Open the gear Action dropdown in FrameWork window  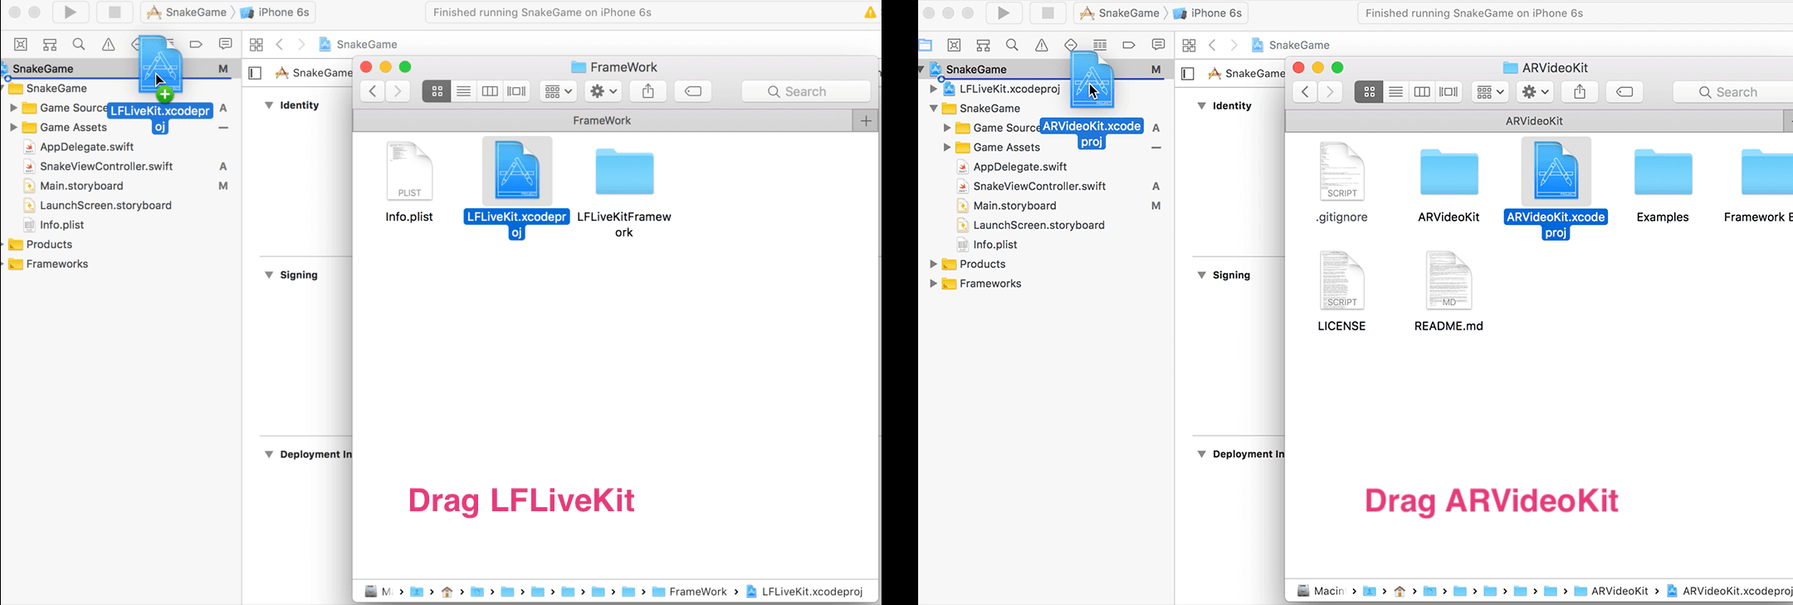coord(603,91)
